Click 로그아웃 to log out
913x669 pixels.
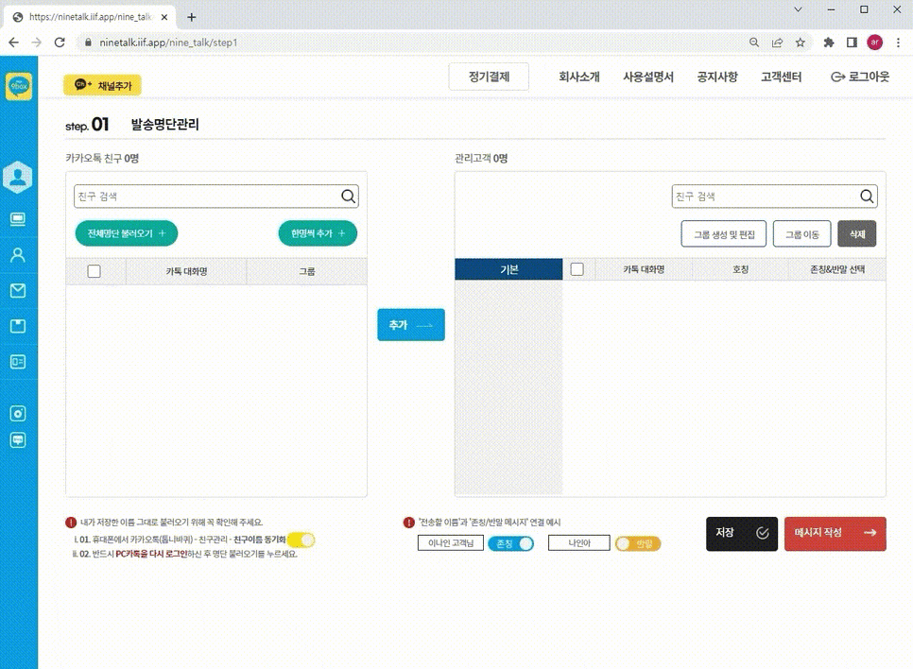[x=860, y=77]
